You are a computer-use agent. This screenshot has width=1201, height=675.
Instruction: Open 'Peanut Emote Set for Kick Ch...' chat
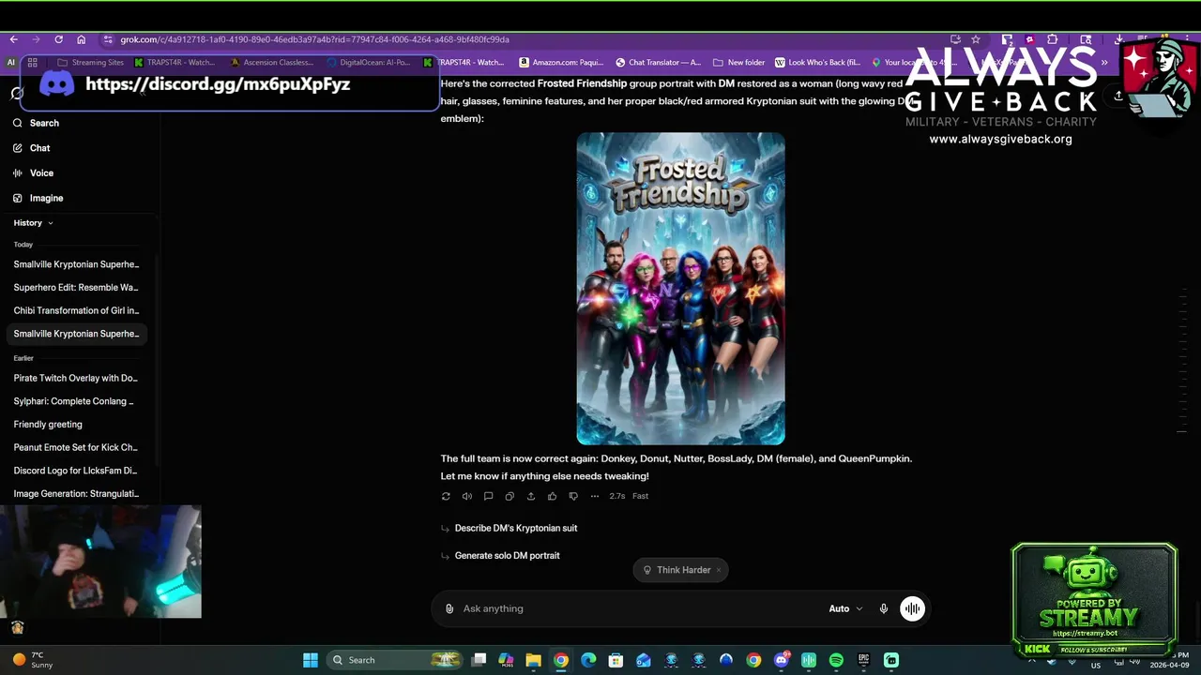tap(76, 447)
